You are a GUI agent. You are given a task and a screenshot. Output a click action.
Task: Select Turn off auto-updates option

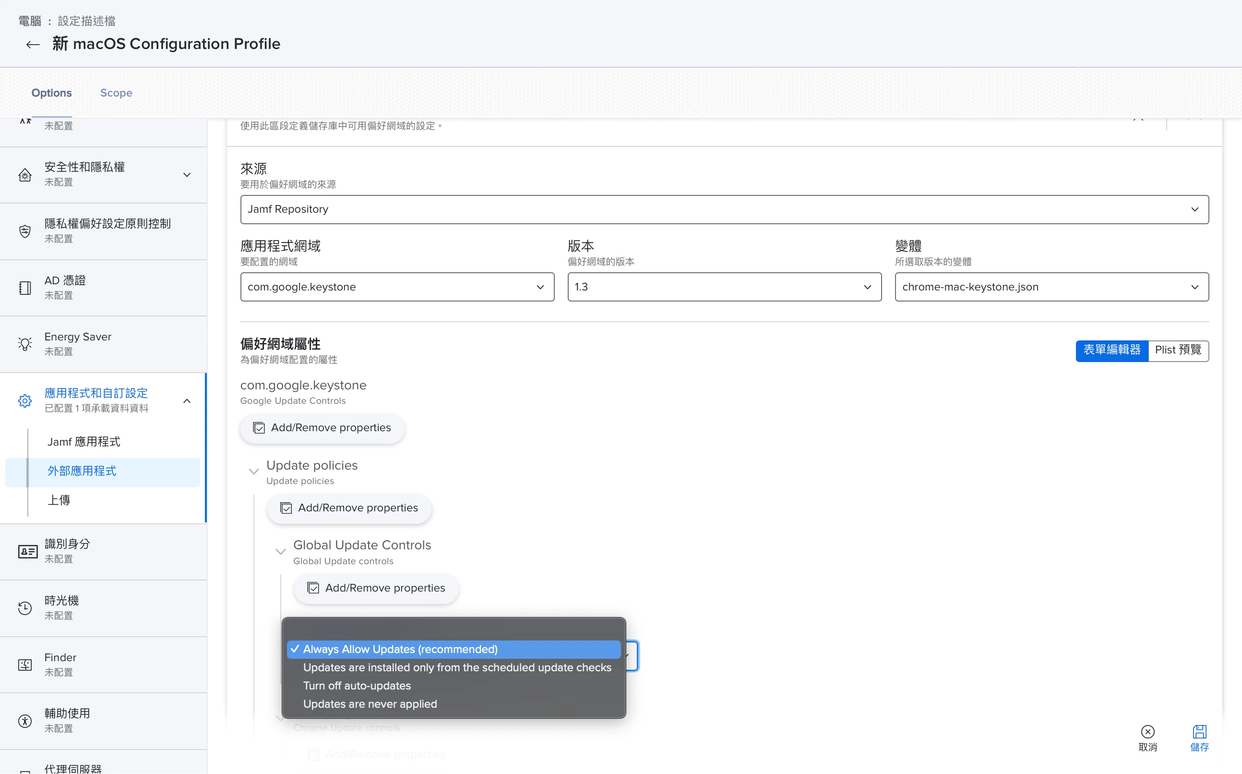click(357, 686)
